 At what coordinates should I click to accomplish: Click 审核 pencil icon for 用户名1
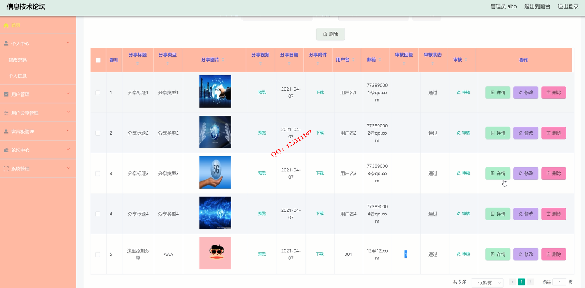[459, 92]
